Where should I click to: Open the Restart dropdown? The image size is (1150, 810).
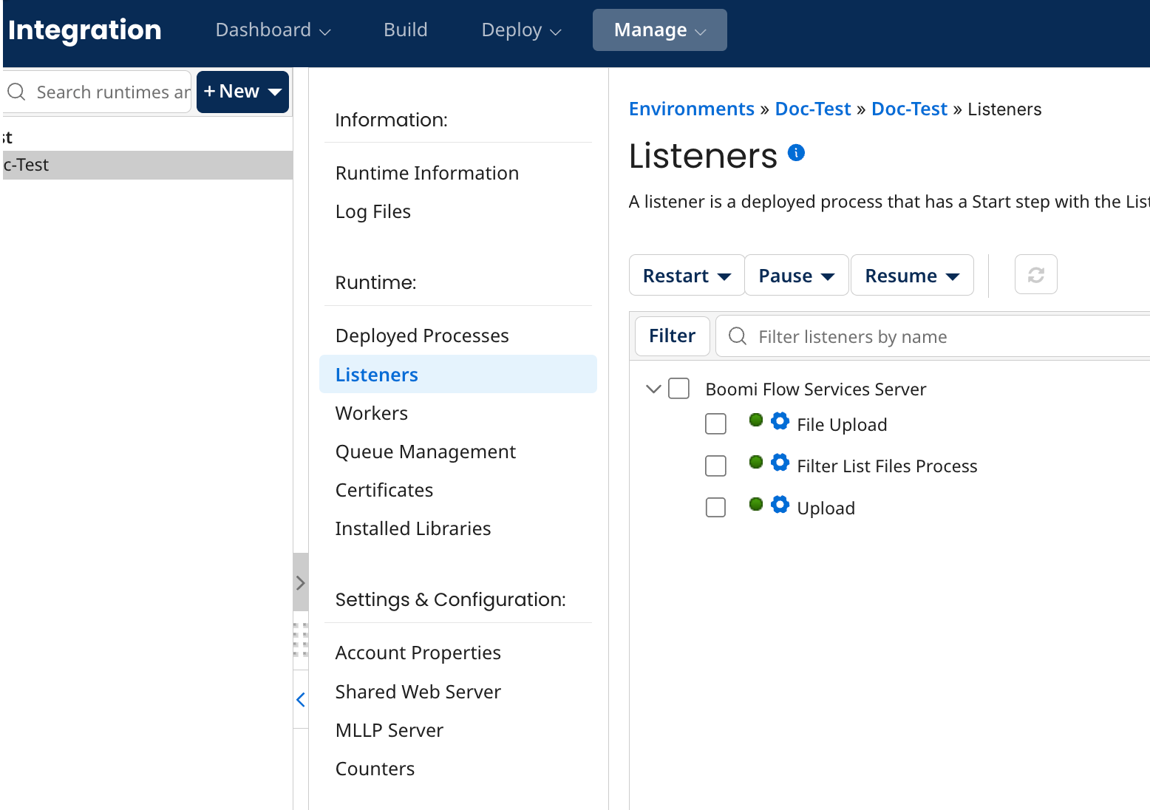click(x=686, y=275)
